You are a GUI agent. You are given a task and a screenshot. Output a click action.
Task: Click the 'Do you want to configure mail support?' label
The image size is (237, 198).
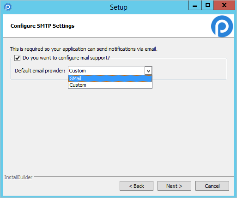66,58
